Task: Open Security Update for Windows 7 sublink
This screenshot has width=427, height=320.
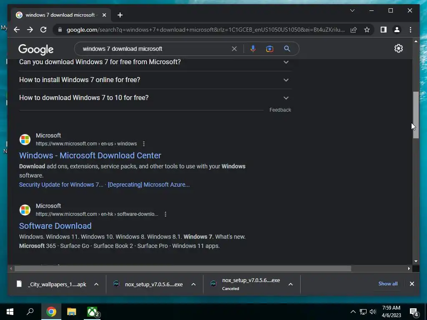Action: point(61,185)
